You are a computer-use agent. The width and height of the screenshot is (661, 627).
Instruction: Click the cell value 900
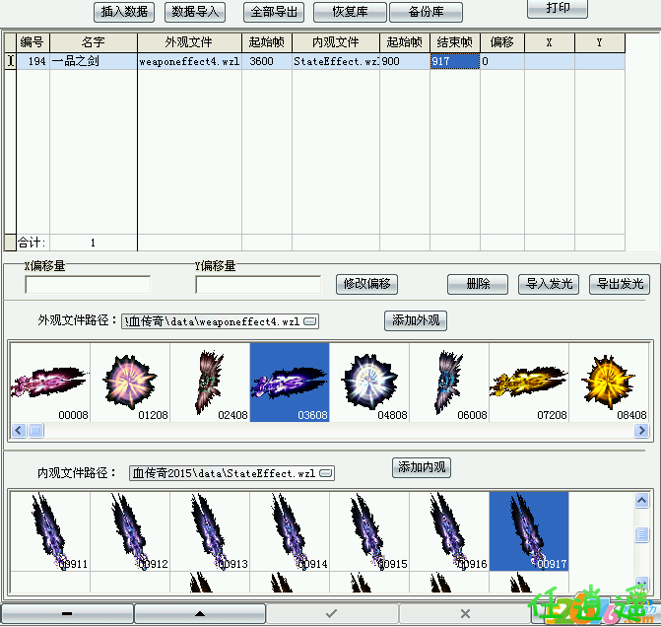point(404,61)
